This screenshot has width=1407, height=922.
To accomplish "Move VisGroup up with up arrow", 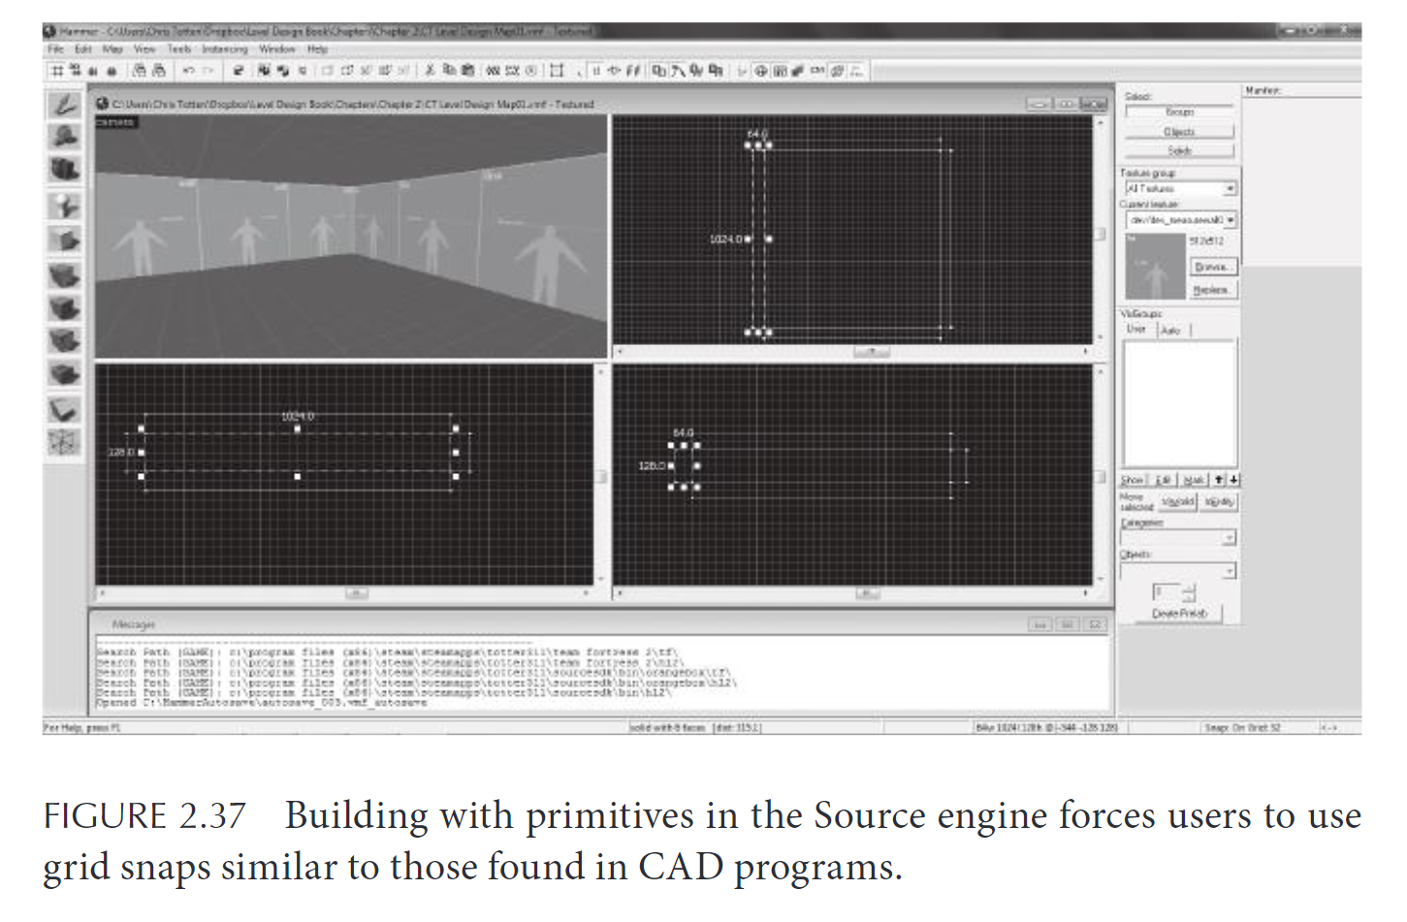I will tap(1219, 480).
